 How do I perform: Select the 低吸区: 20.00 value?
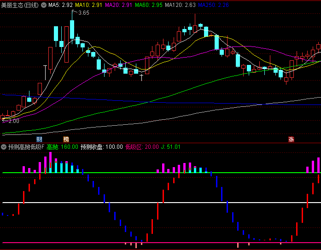(142, 147)
